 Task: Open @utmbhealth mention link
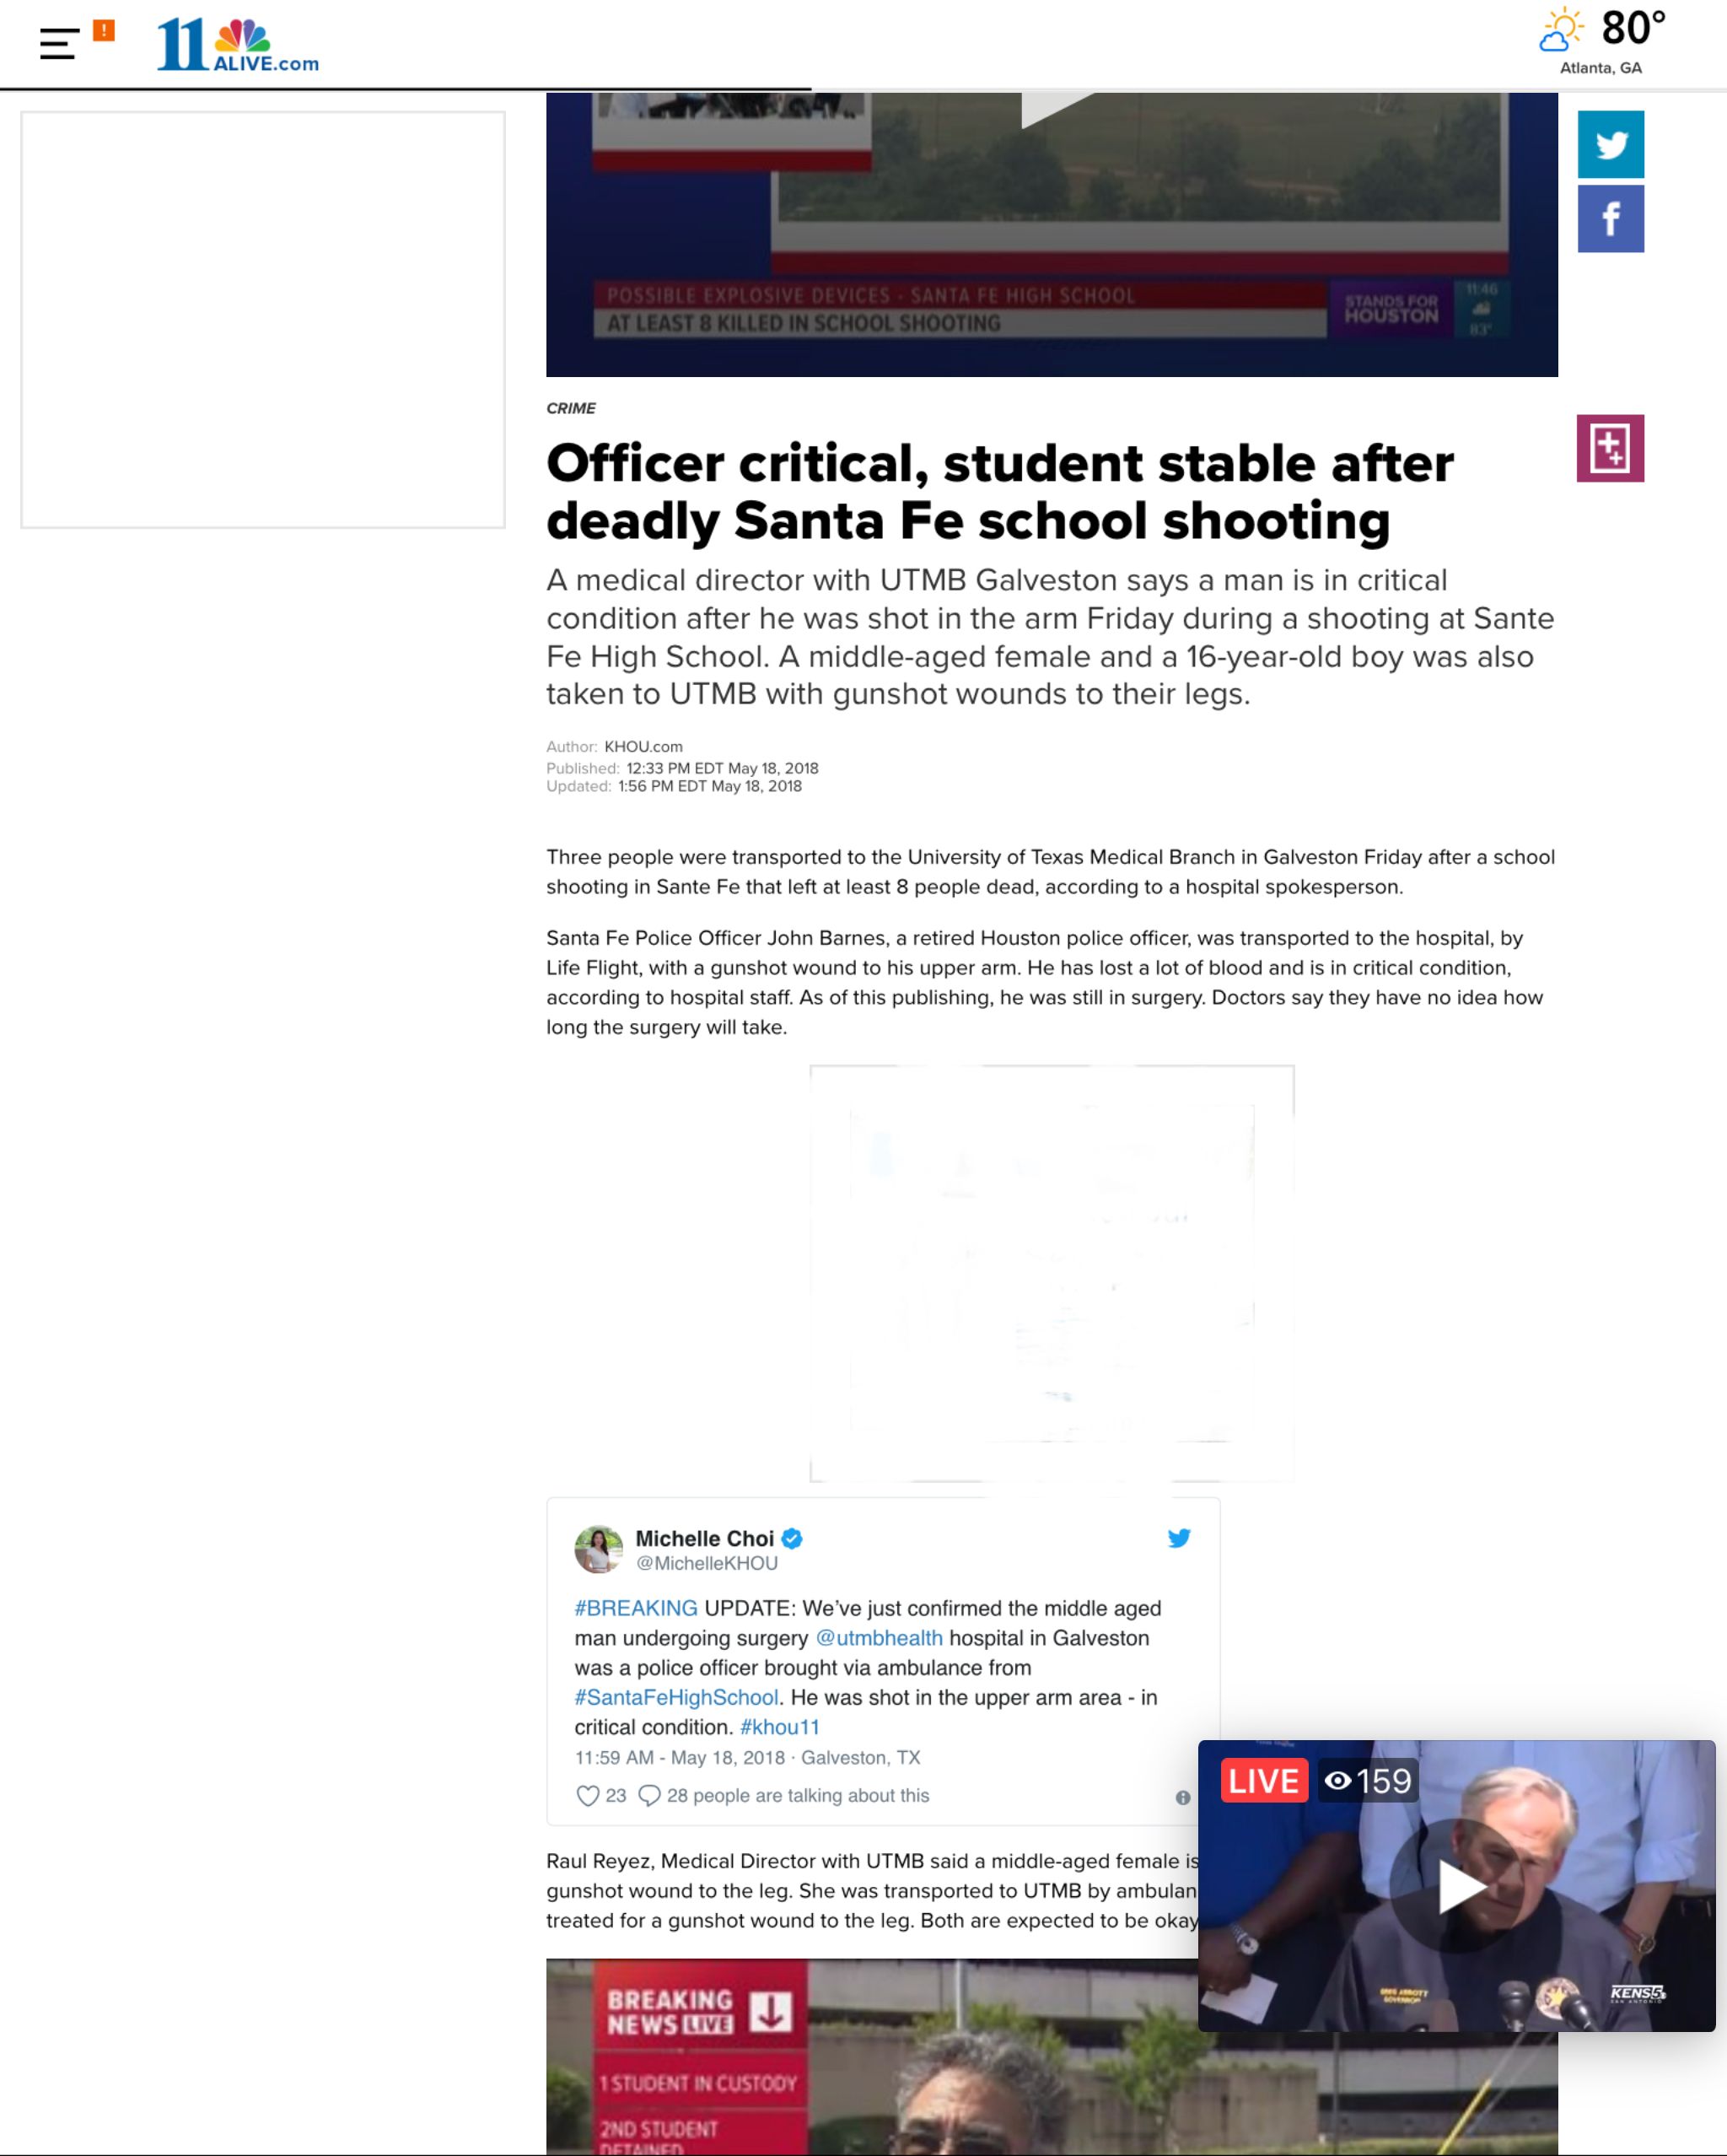879,1638
